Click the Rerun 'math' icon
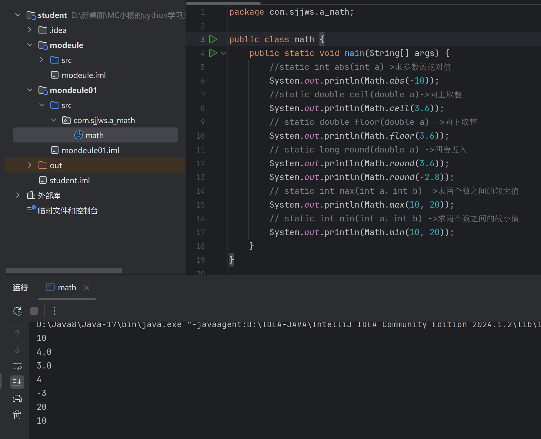 [18, 311]
